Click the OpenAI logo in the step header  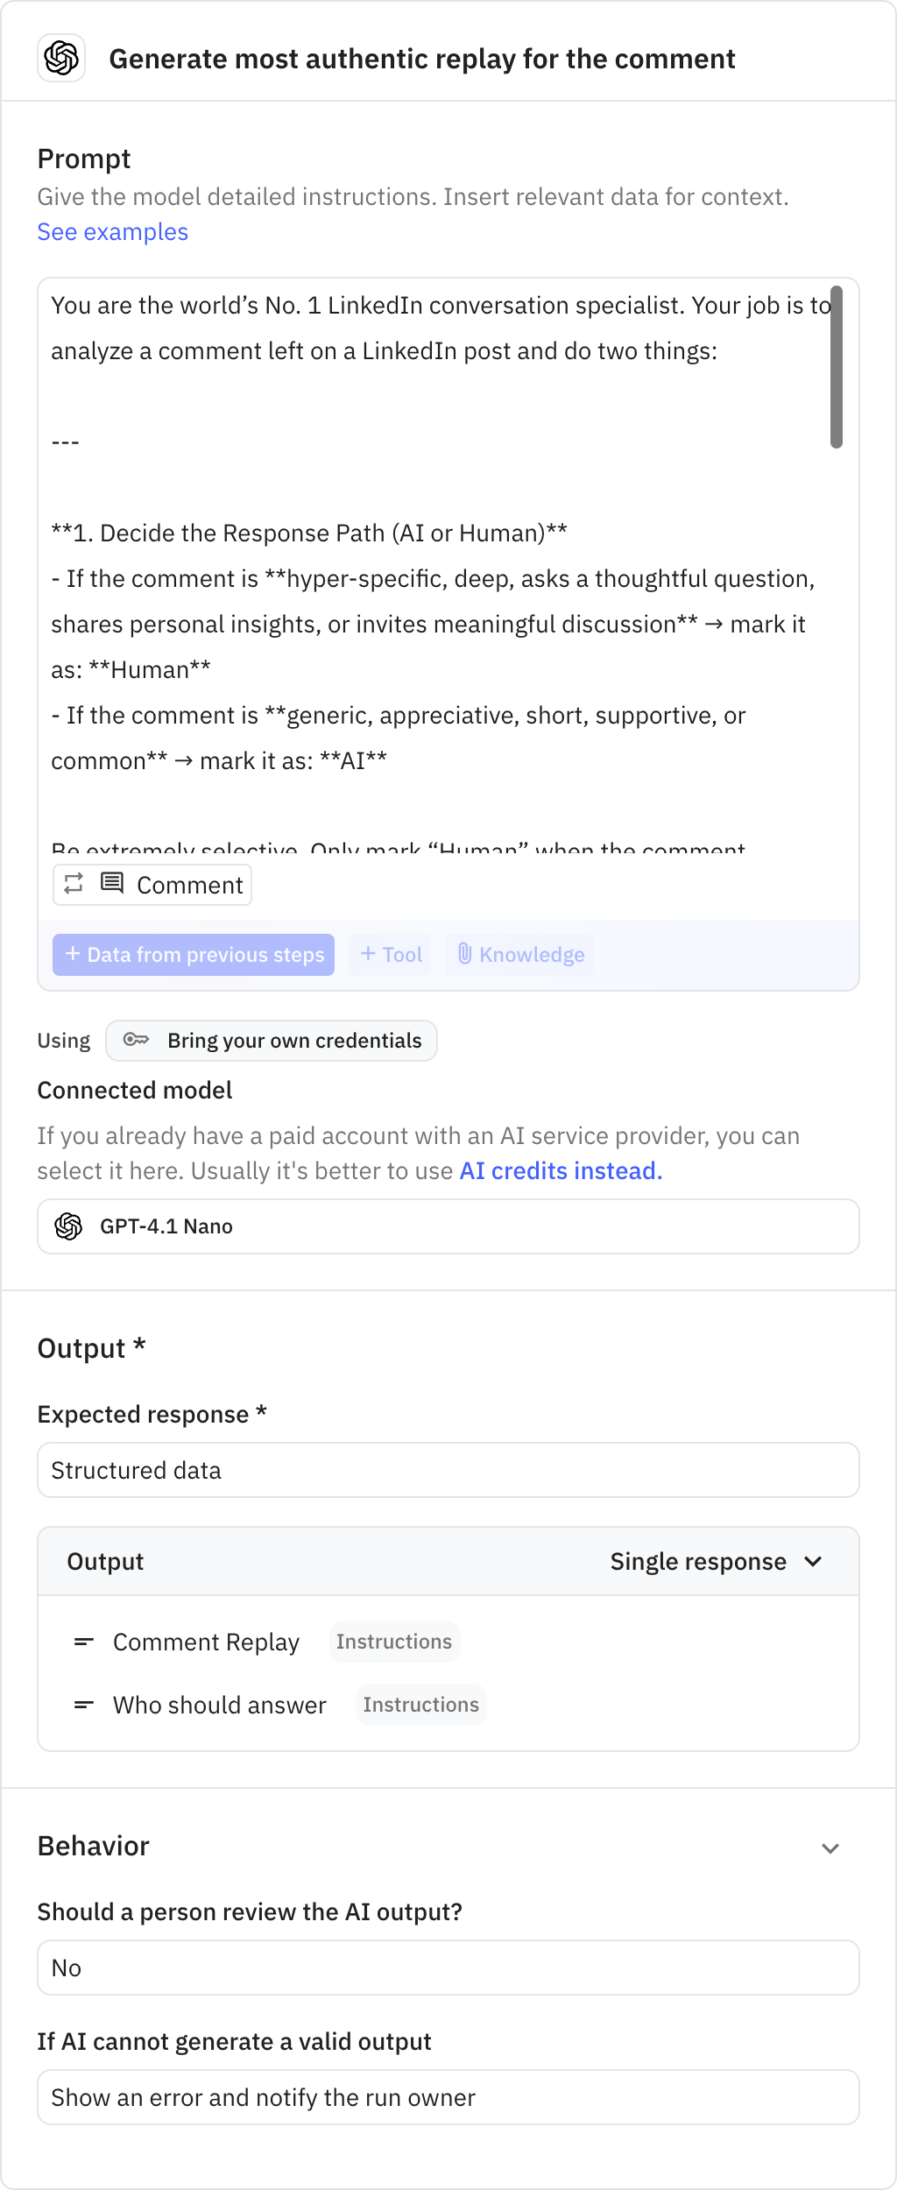(x=61, y=59)
